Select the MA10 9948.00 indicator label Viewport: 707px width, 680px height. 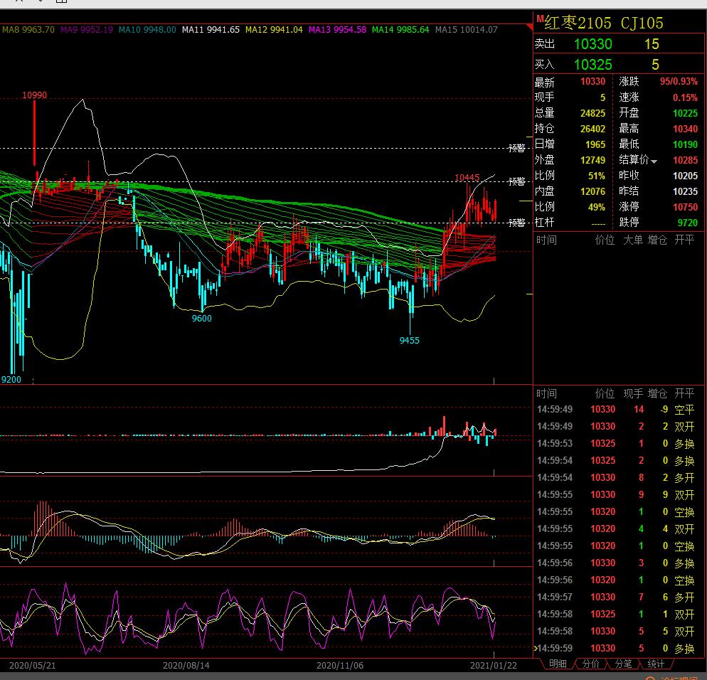click(x=147, y=30)
